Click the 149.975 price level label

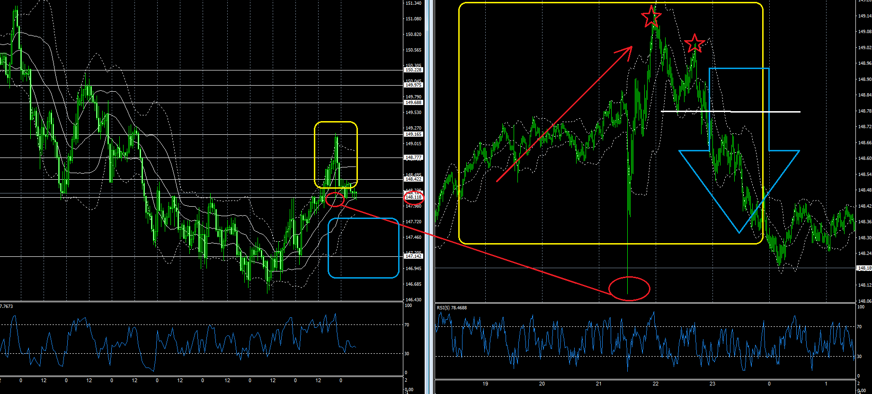tap(413, 85)
